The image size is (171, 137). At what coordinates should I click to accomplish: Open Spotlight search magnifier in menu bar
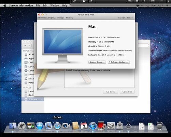[167, 5]
